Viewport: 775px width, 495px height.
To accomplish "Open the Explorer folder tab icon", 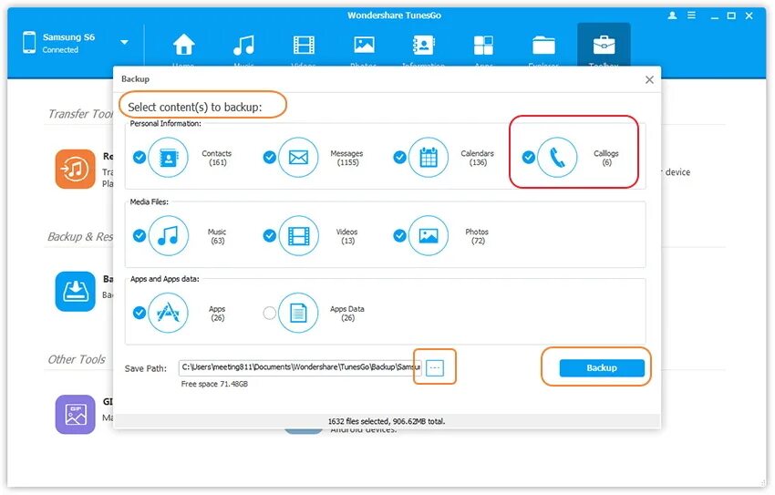I will [543, 46].
